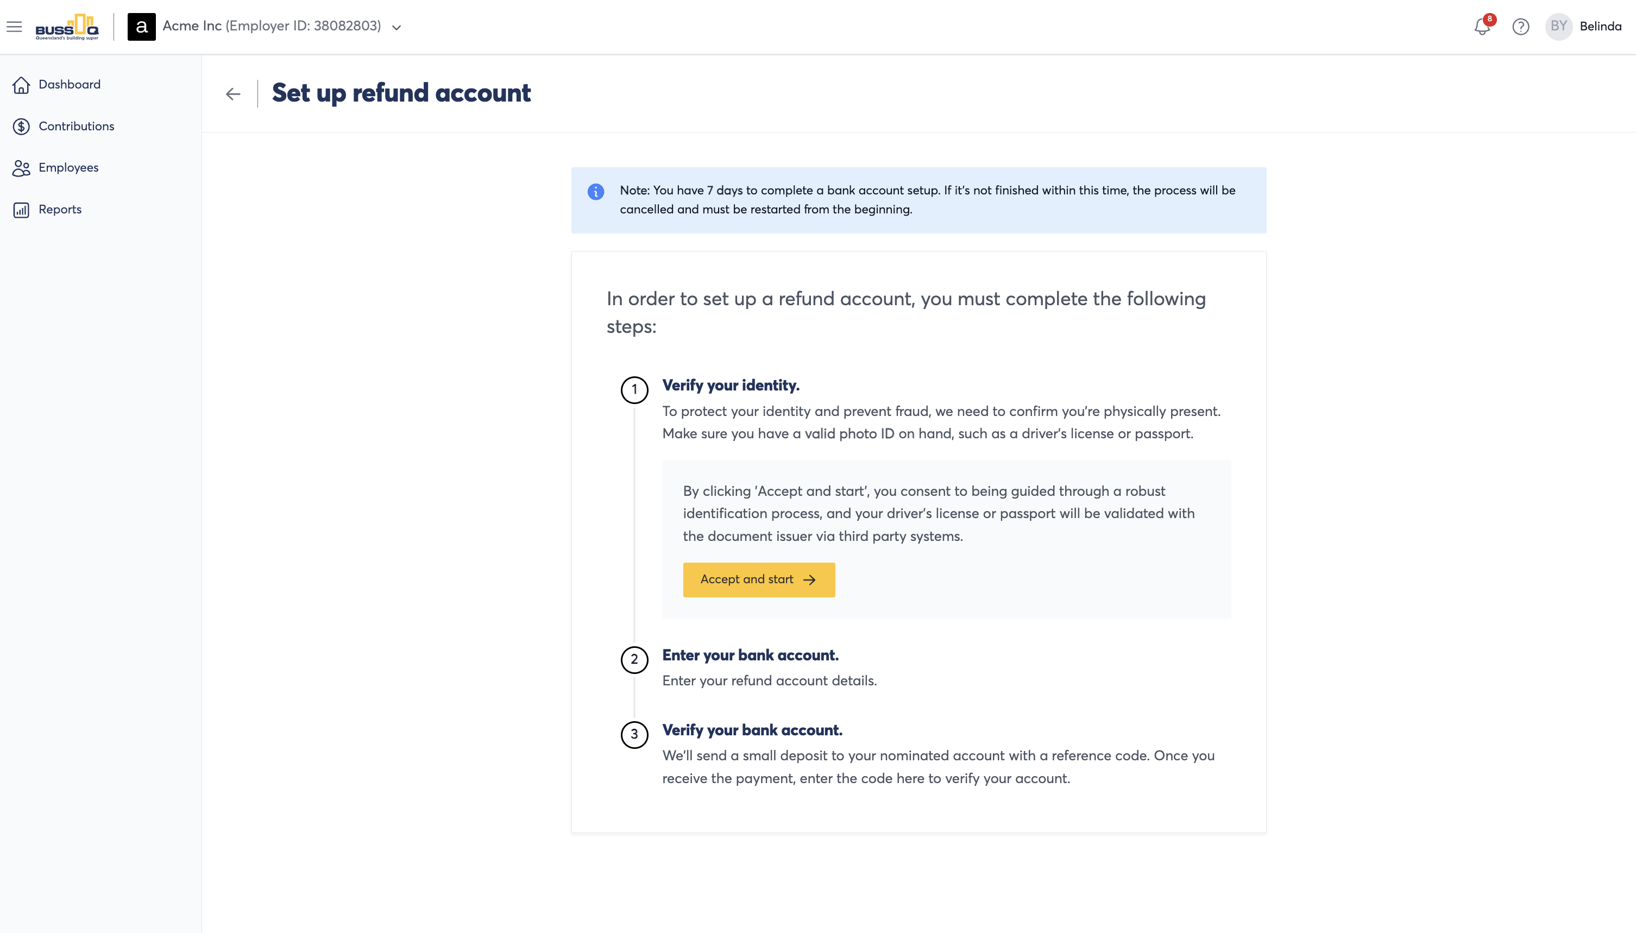Image resolution: width=1636 pixels, height=933 pixels.
Task: Click the black Acme Inc logo tile
Action: tap(142, 26)
